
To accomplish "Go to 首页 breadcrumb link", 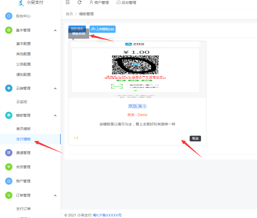I will coord(69,14).
